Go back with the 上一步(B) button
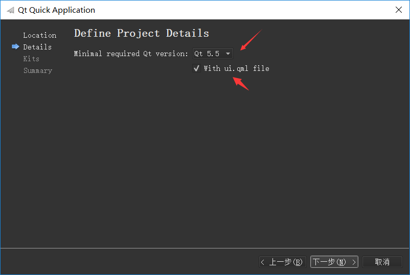The height and width of the screenshot is (275, 410). click(x=282, y=262)
